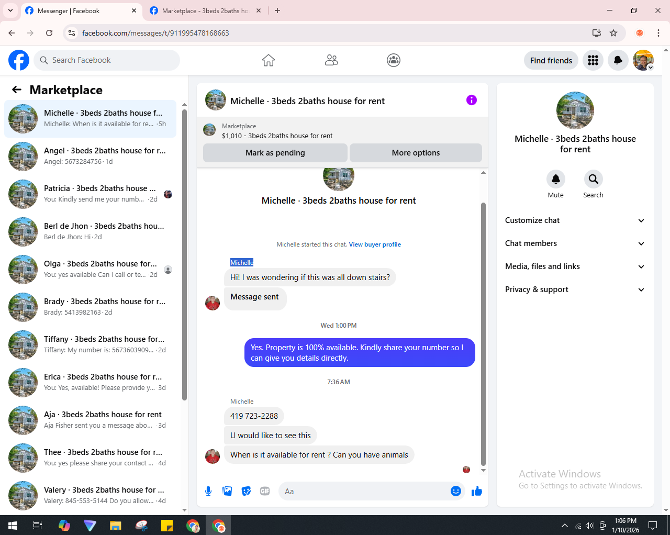
Task: Click the browser address bar URL
Action: 155,33
